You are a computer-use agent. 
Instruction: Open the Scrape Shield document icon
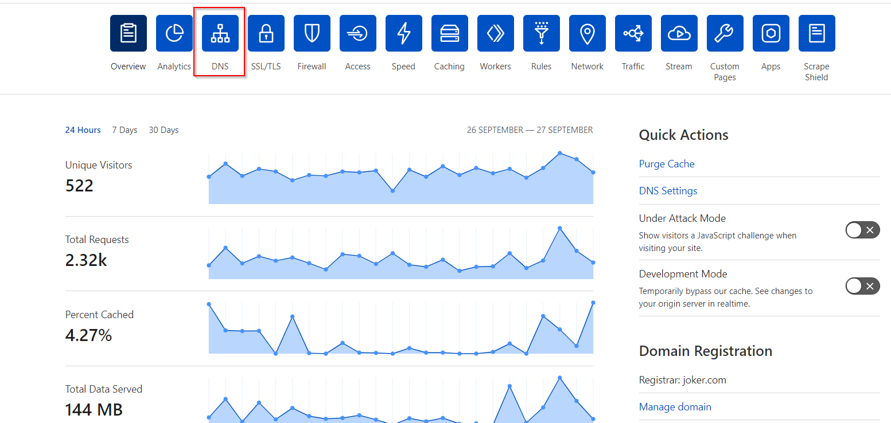click(816, 34)
